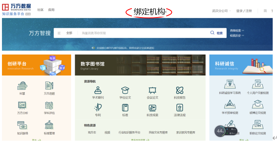
Task: Open the 学科评估 calendar icon
Action: point(49,106)
